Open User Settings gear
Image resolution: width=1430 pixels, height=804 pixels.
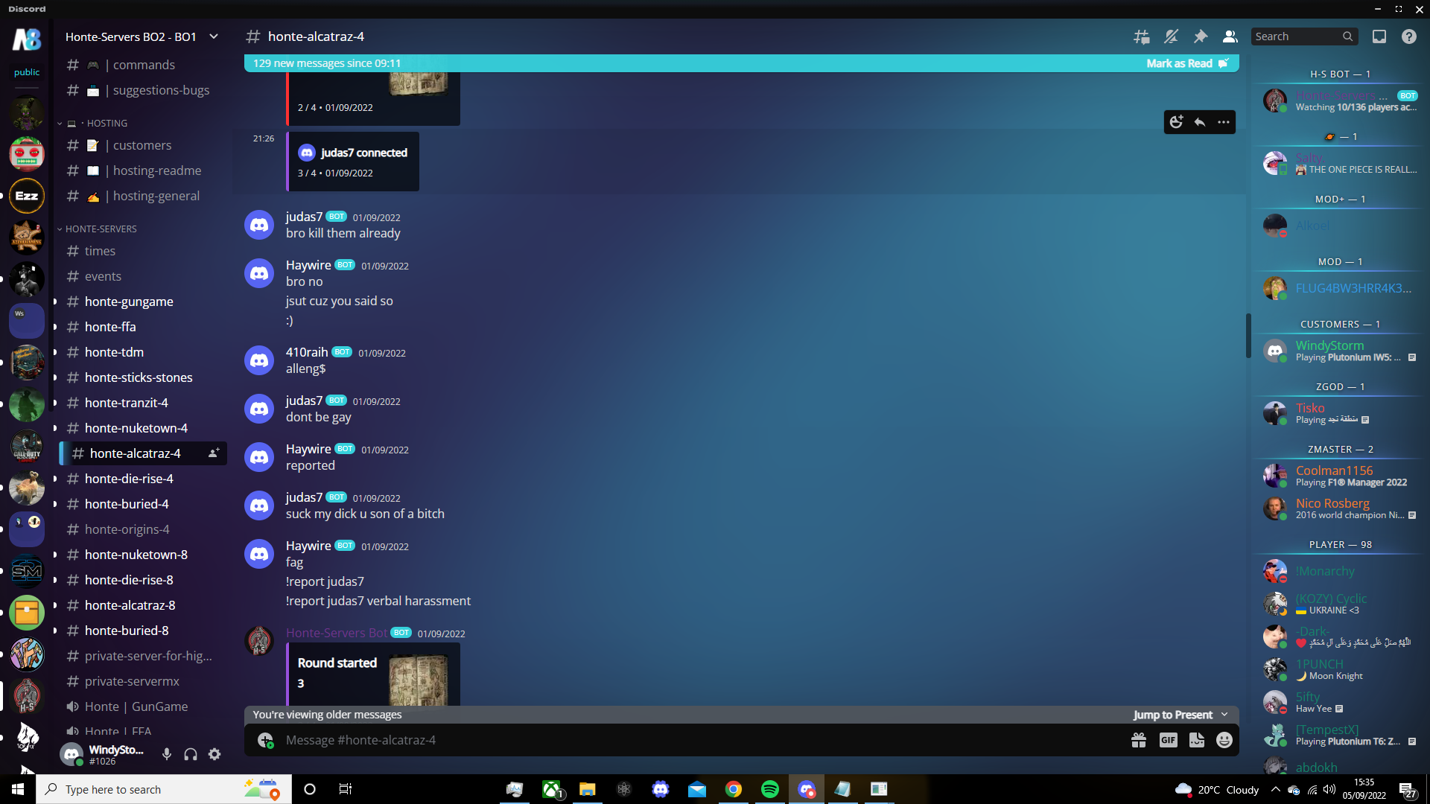coord(214,754)
